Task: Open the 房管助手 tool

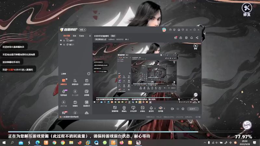Action: 75,82
